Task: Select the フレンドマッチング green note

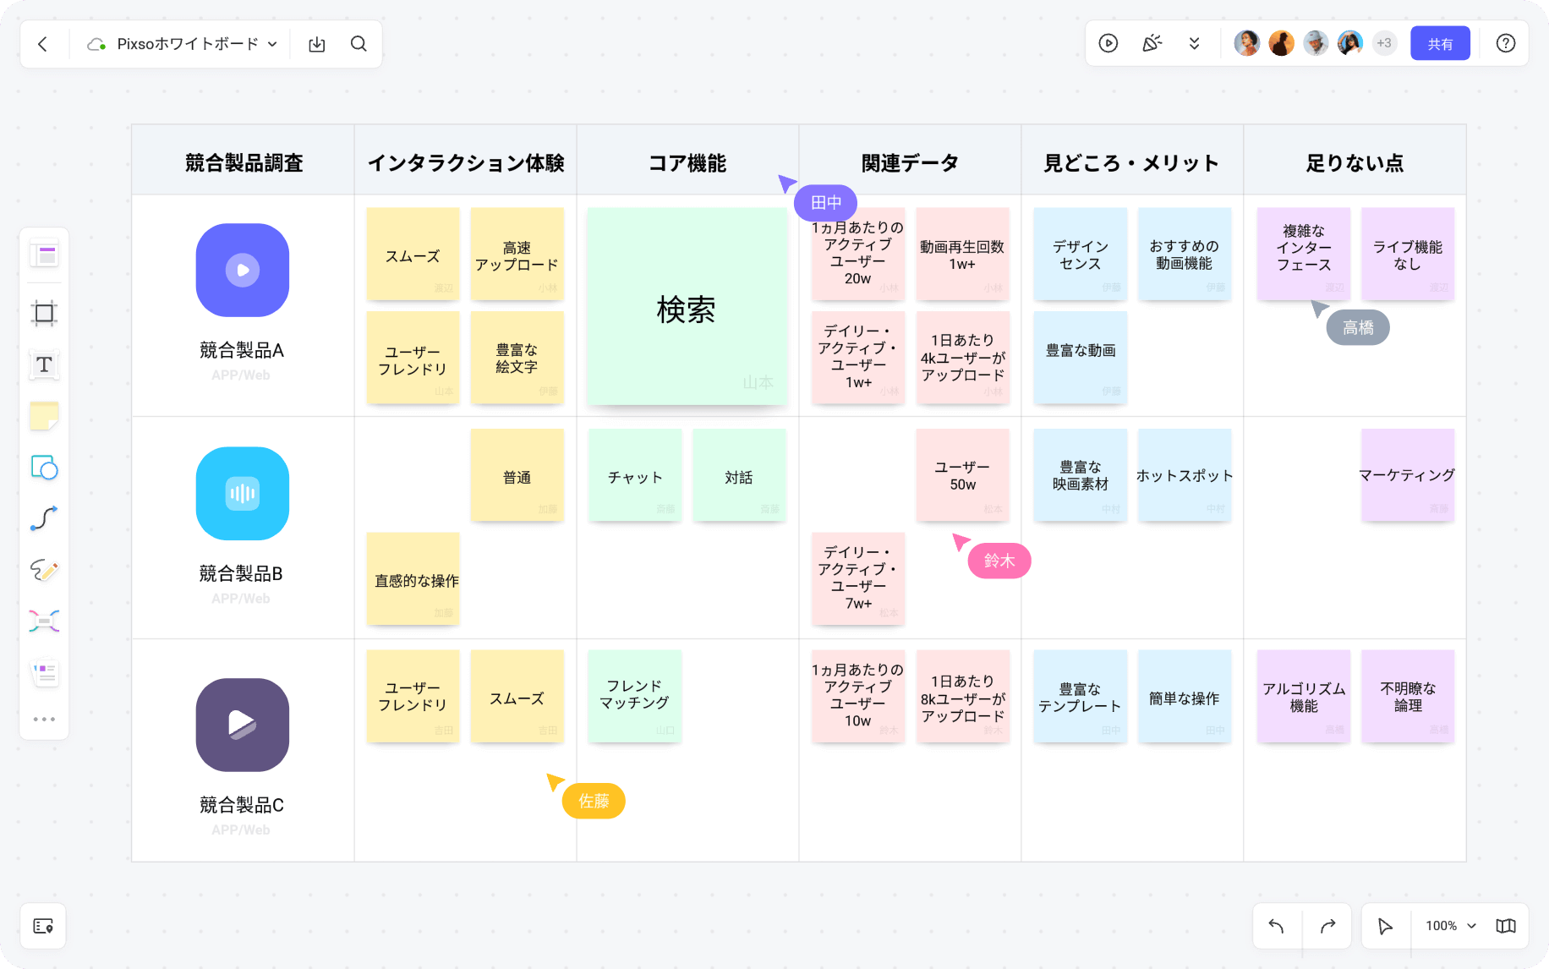Action: (x=635, y=696)
